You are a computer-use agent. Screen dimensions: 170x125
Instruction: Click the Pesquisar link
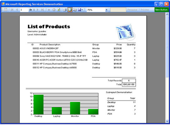132,10
